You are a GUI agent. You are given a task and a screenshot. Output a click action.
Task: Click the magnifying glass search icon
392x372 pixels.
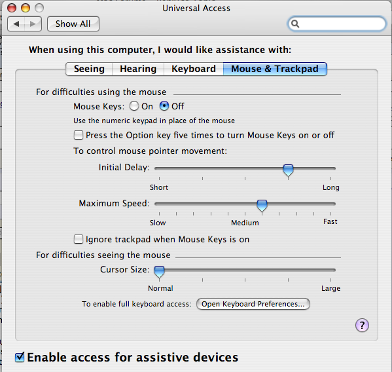coord(295,24)
